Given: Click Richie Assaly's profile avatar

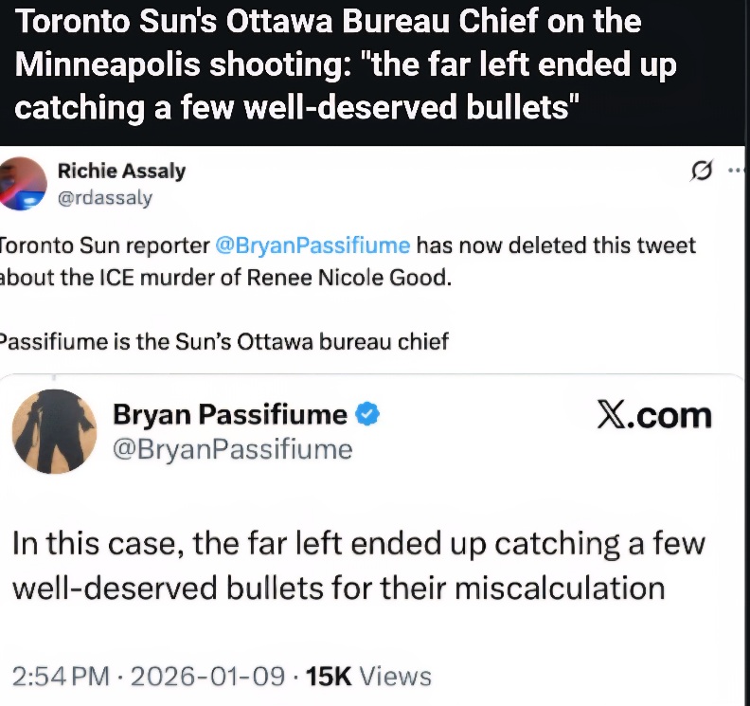Looking at the screenshot, I should 23,183.
